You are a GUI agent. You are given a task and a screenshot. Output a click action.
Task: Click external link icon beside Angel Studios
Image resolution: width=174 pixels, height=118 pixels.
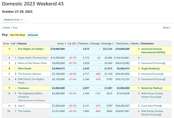(158, 69)
